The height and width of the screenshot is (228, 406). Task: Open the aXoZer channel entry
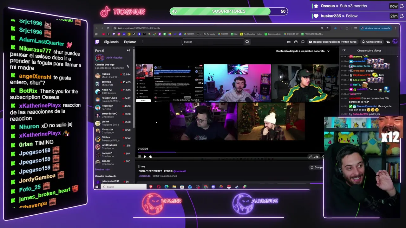point(113,162)
